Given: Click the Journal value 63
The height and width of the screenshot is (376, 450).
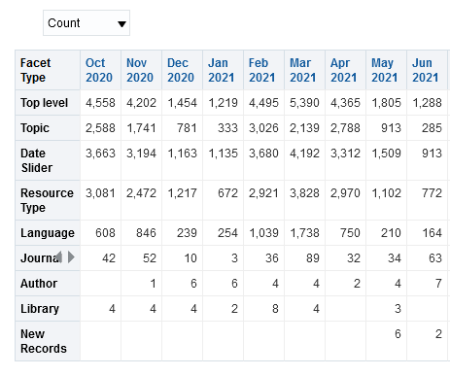Looking at the screenshot, I should [435, 258].
